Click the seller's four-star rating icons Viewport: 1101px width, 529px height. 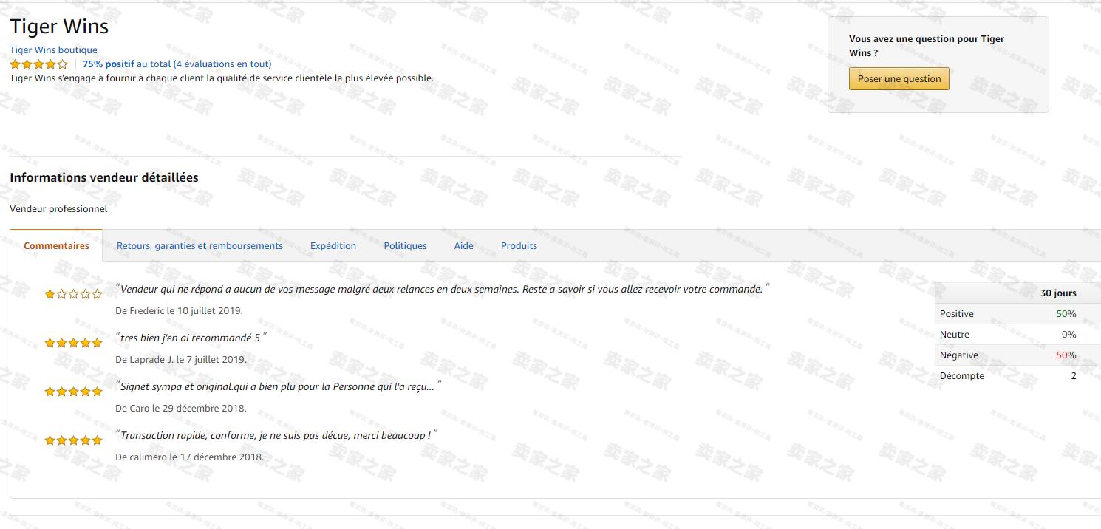pos(38,64)
